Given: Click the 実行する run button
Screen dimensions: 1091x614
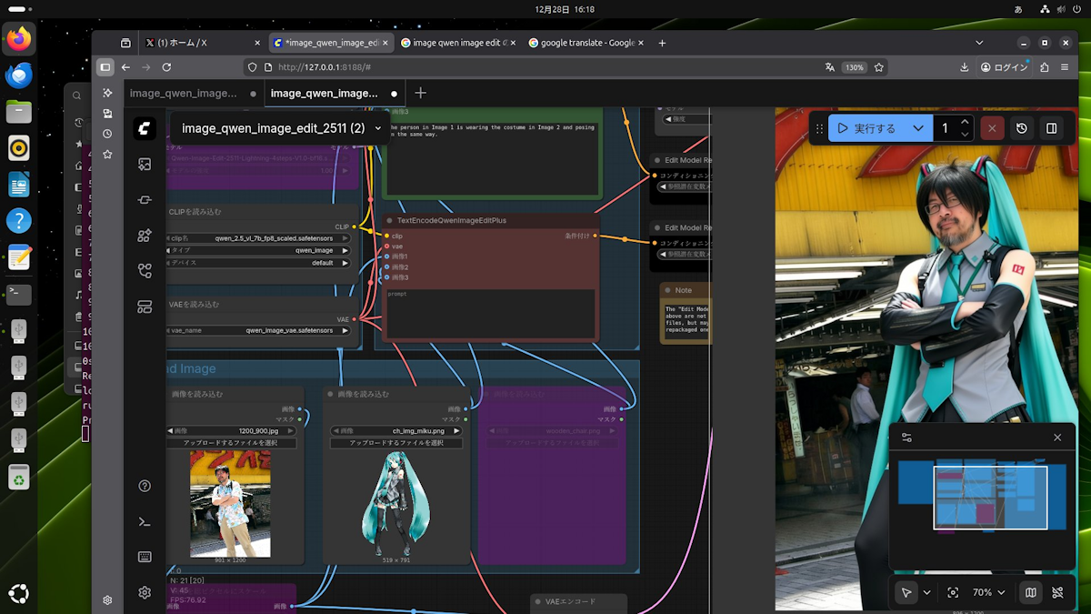Looking at the screenshot, I should (866, 128).
